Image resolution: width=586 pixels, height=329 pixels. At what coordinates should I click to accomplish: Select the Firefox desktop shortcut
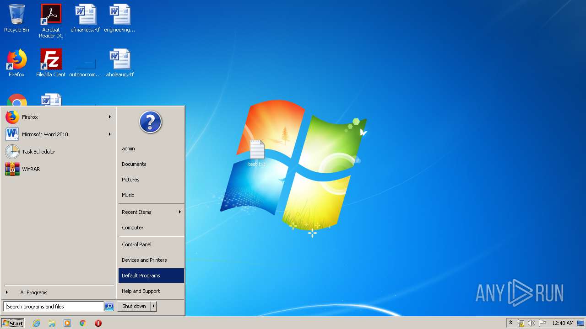(x=16, y=63)
